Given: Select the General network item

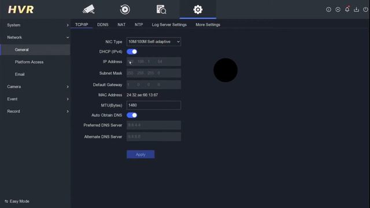Looking at the screenshot, I should click(x=35, y=50).
